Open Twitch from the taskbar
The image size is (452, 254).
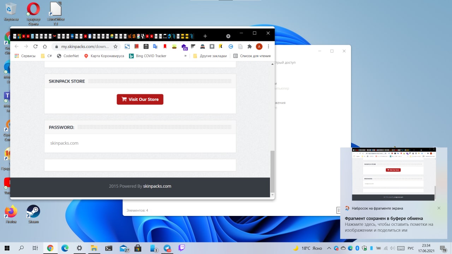pos(182,248)
